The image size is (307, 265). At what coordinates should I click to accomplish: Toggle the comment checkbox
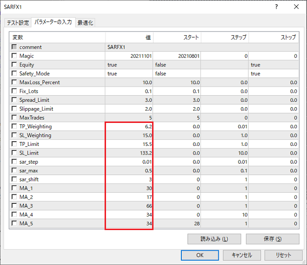(x=14, y=47)
